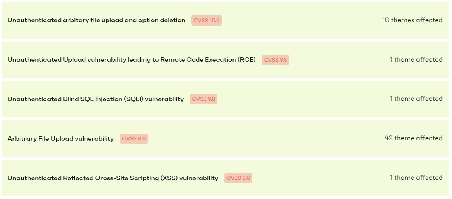Click CVSS 8.8 badge next to XSS title
The height and width of the screenshot is (199, 452).
pyautogui.click(x=238, y=178)
